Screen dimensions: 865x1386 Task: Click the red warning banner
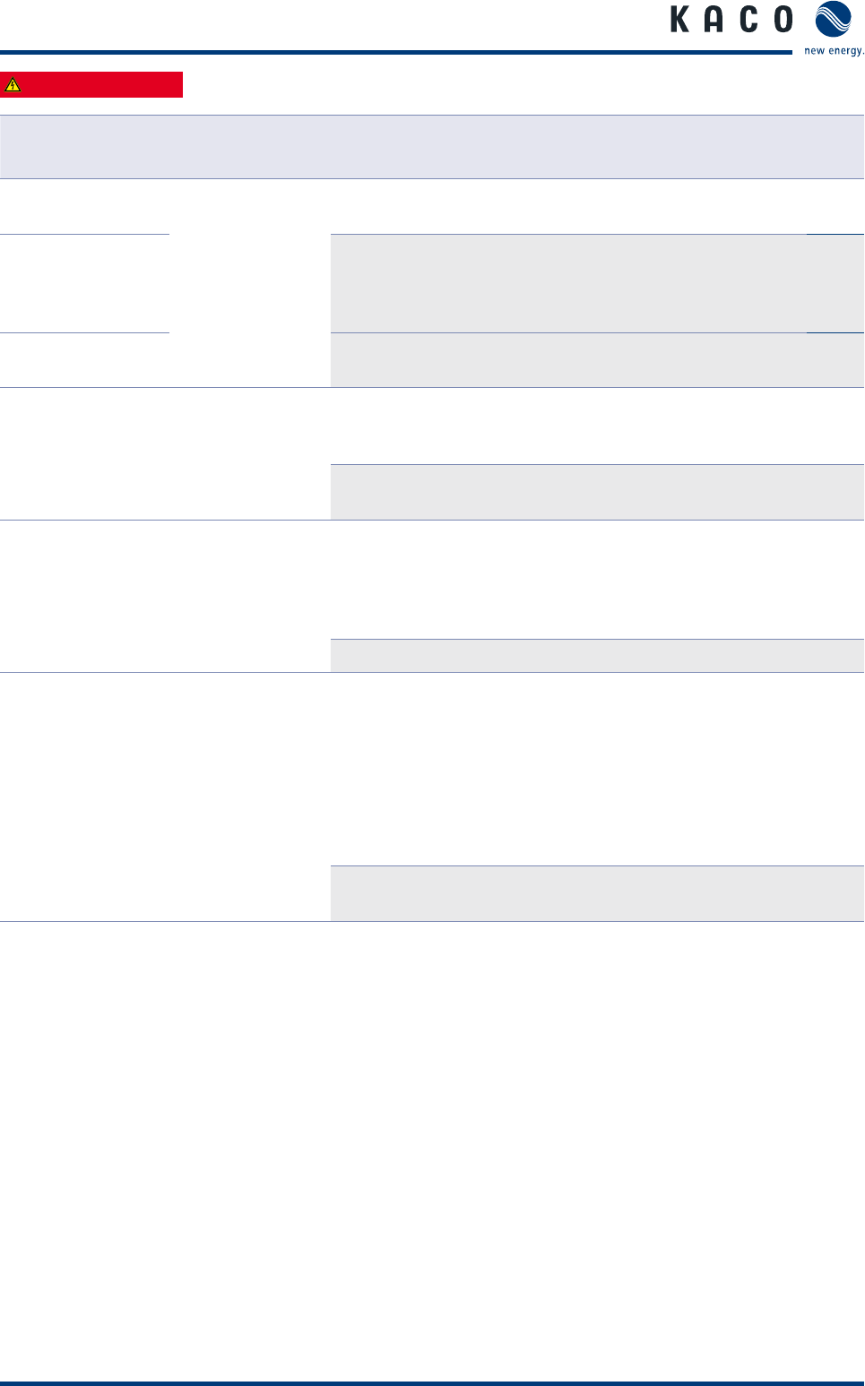[91, 84]
